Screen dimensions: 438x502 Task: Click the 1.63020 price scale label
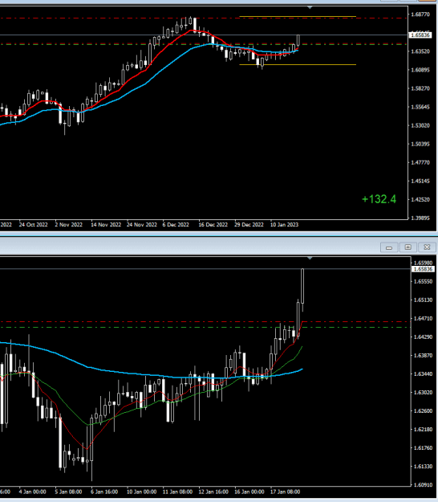423,393
